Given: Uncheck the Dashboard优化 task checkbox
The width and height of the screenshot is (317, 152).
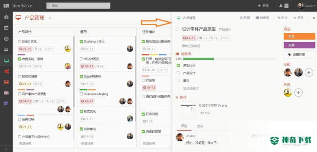Looking at the screenshot, I should coord(82,42).
